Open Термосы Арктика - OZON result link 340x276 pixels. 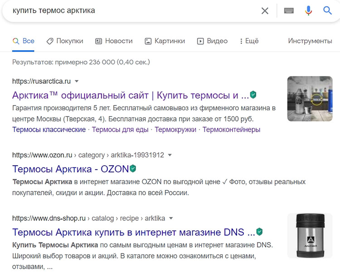[x=70, y=169]
